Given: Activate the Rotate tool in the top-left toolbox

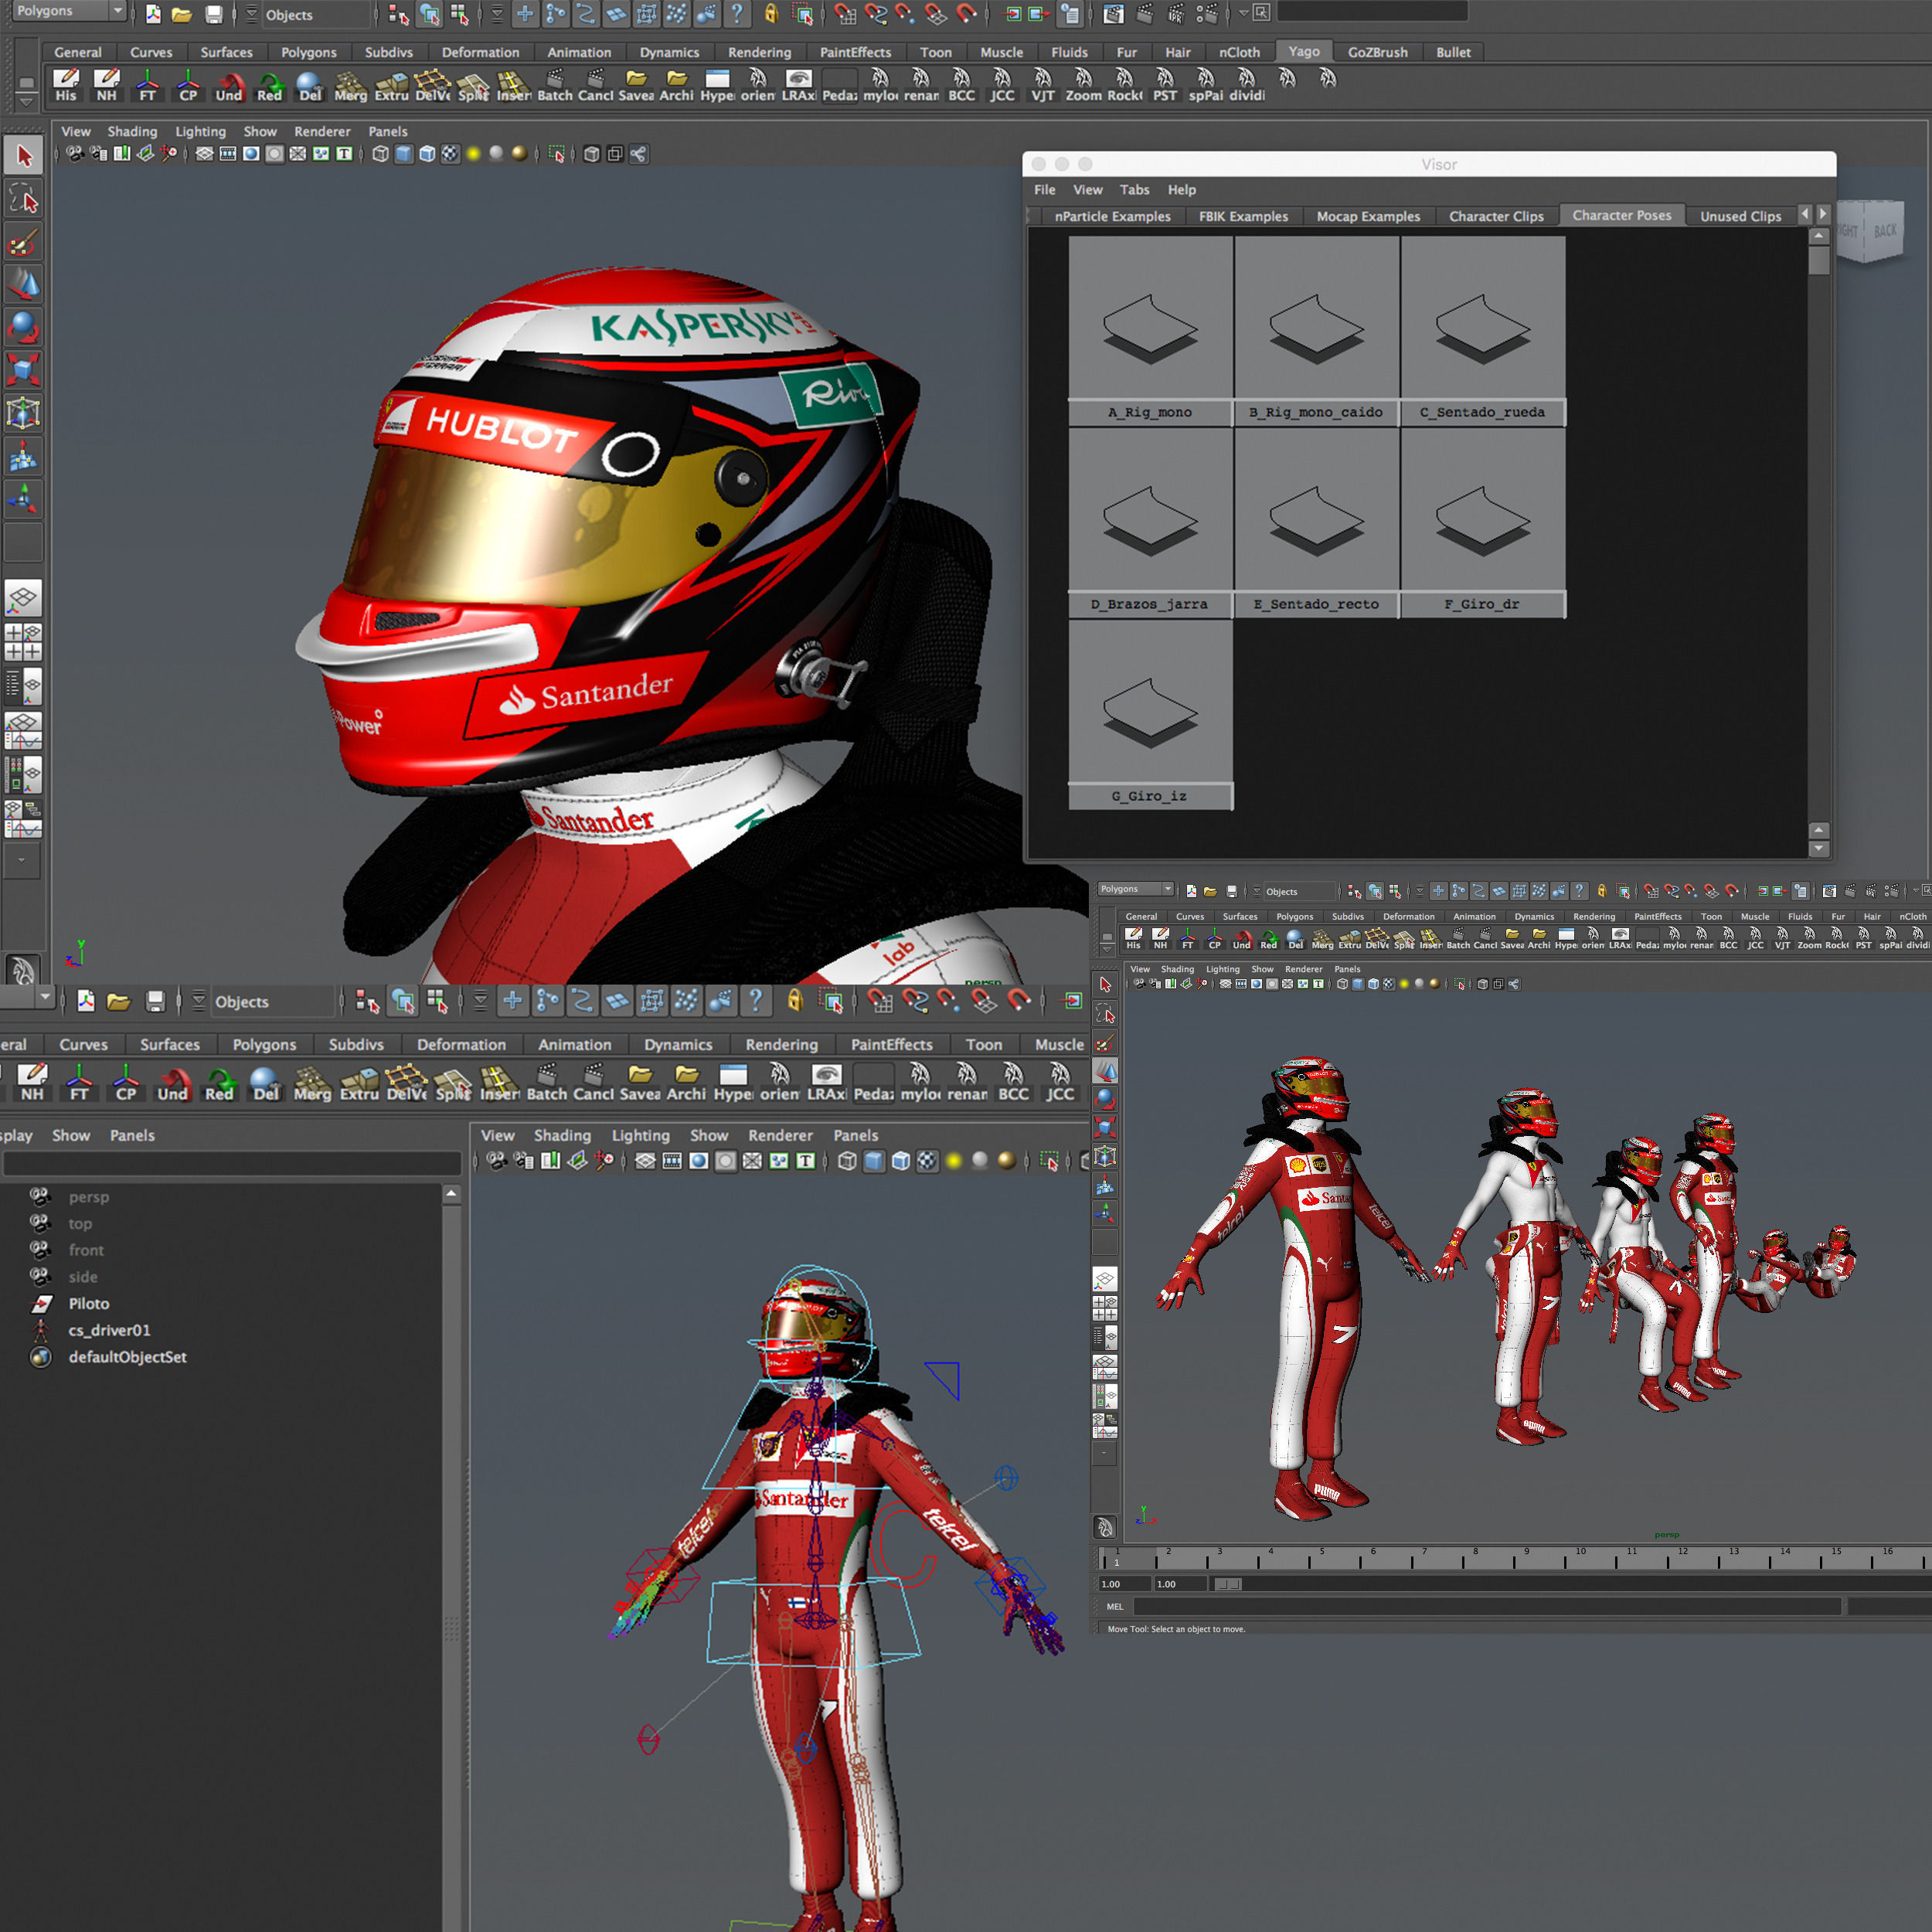Looking at the screenshot, I should coord(23,328).
